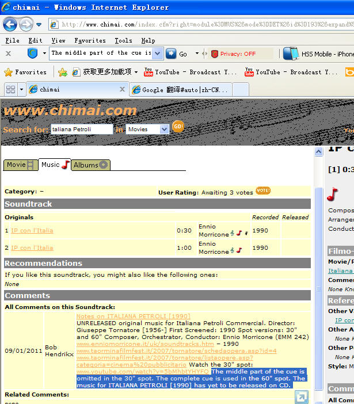Open the Italiana link in right panel

[x=340, y=271]
